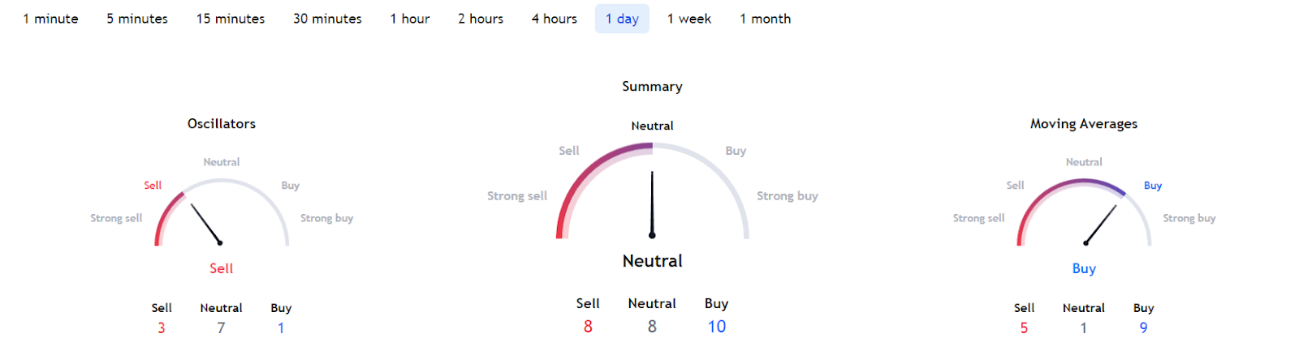Open the Oscillators heading
The width and height of the screenshot is (1299, 351).
point(222,124)
